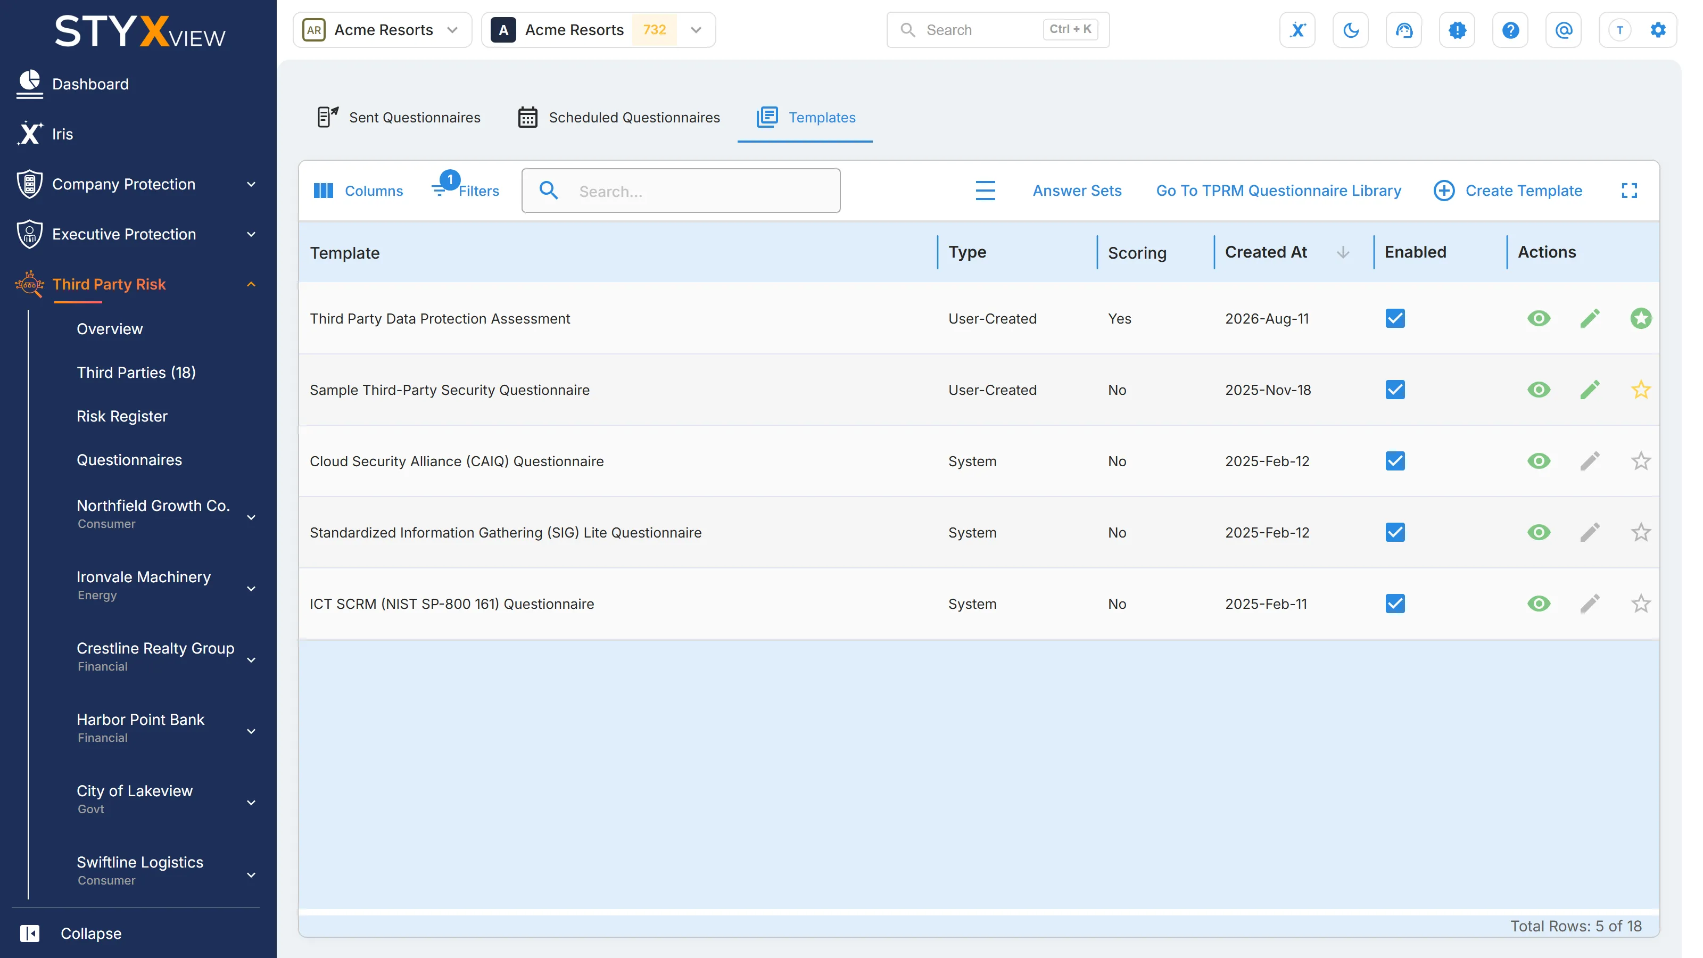View Third Party Data Protection Assessment eye icon

[1539, 319]
